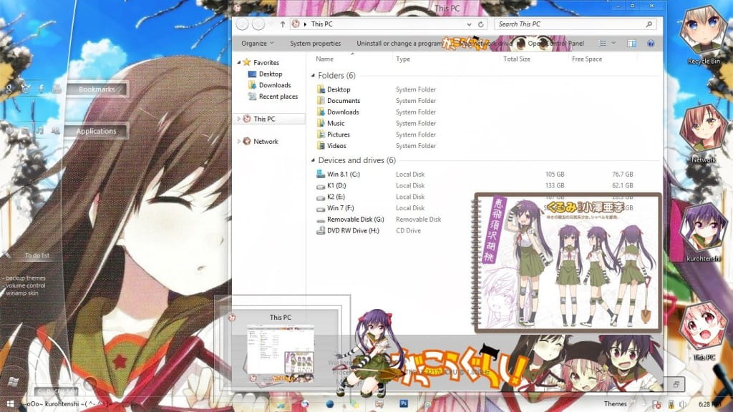Click the Google icon in the sidebar dock
The height and width of the screenshot is (412, 733).
coord(9,89)
